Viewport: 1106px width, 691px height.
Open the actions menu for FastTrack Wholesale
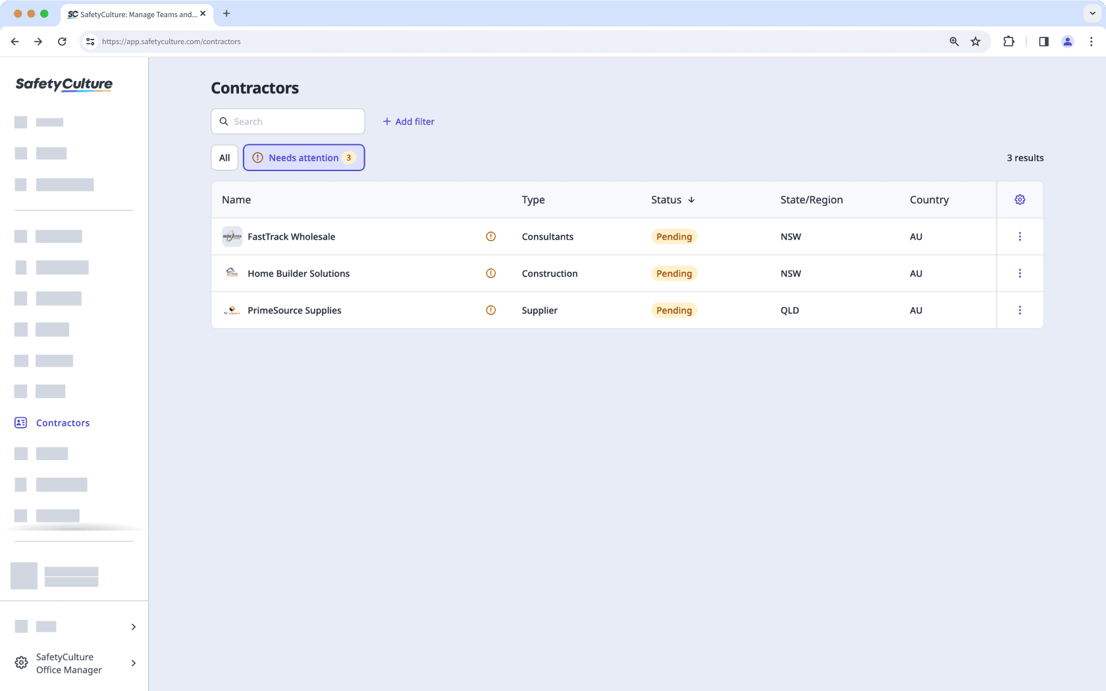[1021, 236]
